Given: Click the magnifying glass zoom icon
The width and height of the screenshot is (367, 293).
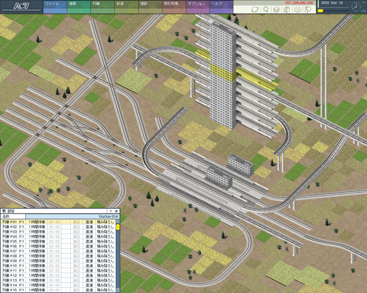Looking at the screenshot, I should 266,9.
